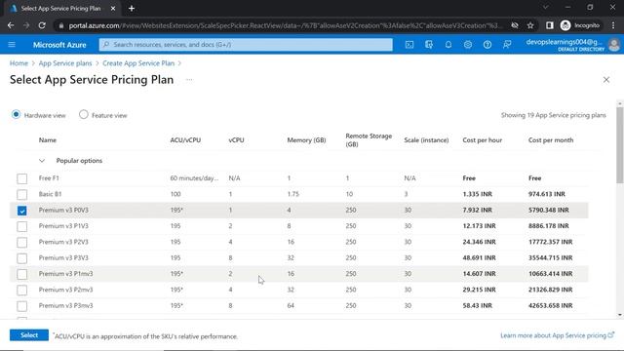Open the notifications bell
The height and width of the screenshot is (351, 624).
coord(448,45)
